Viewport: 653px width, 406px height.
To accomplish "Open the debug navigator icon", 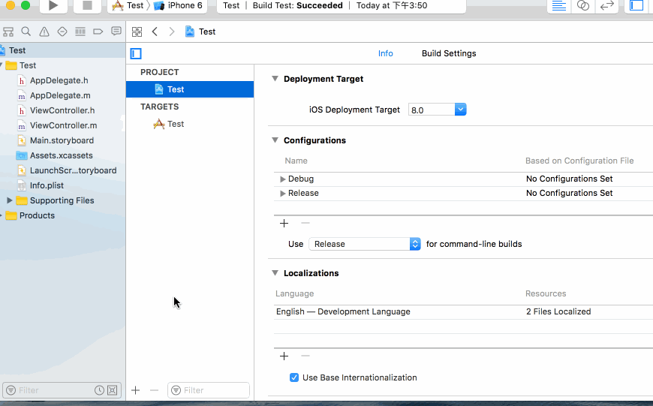I will pos(80,32).
